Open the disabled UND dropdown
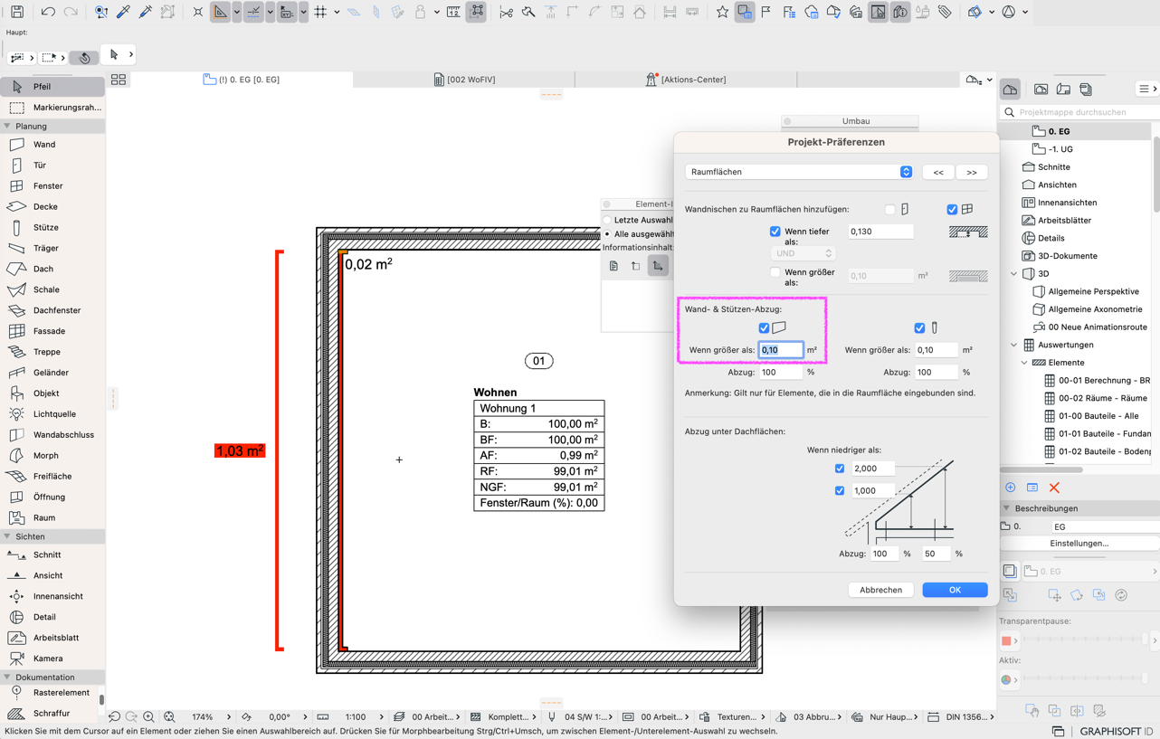 tap(803, 253)
